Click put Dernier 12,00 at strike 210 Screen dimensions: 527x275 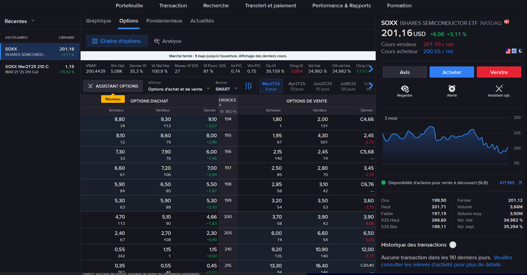[x=368, y=250]
